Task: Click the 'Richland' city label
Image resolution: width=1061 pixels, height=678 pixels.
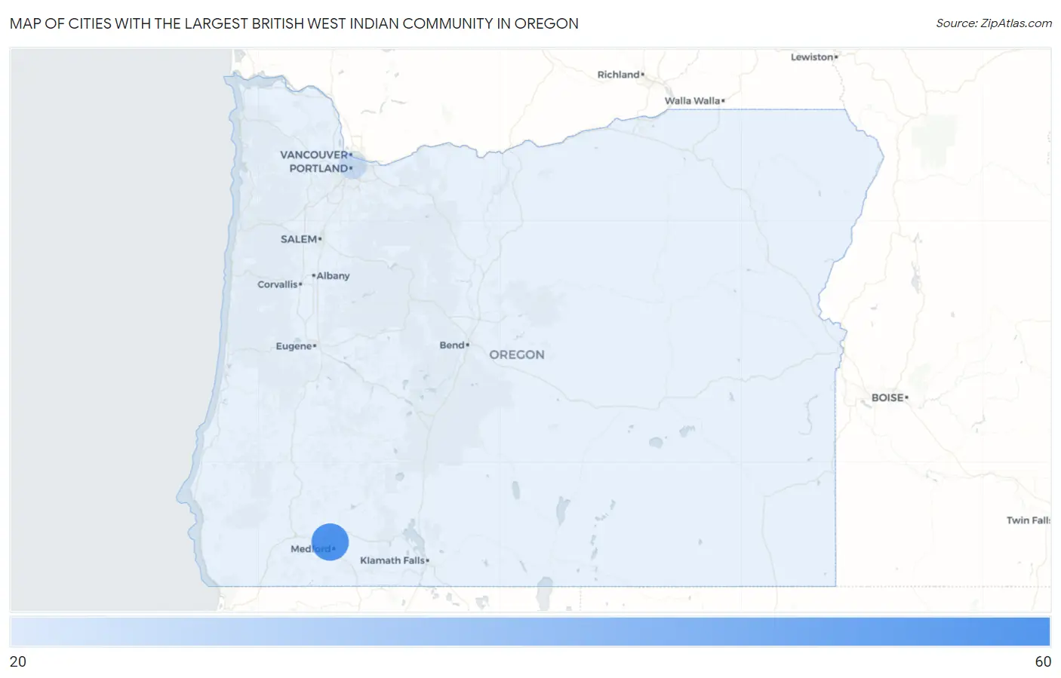Action: pos(618,75)
